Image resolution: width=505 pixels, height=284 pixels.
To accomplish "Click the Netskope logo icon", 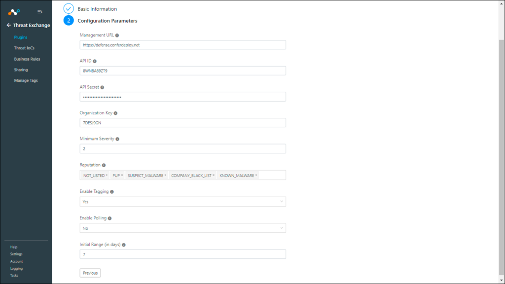I will [x=14, y=12].
